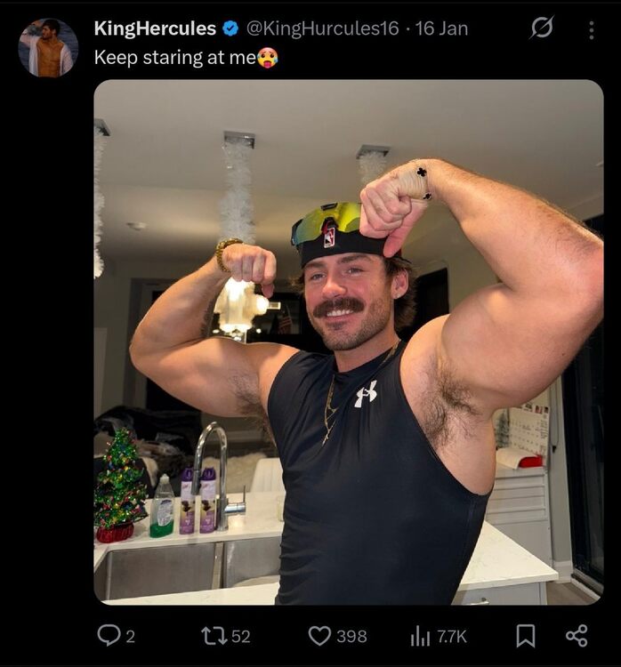The height and width of the screenshot is (667, 621).
Task: Click the hot face emoji in the tweet
Action: 267,58
